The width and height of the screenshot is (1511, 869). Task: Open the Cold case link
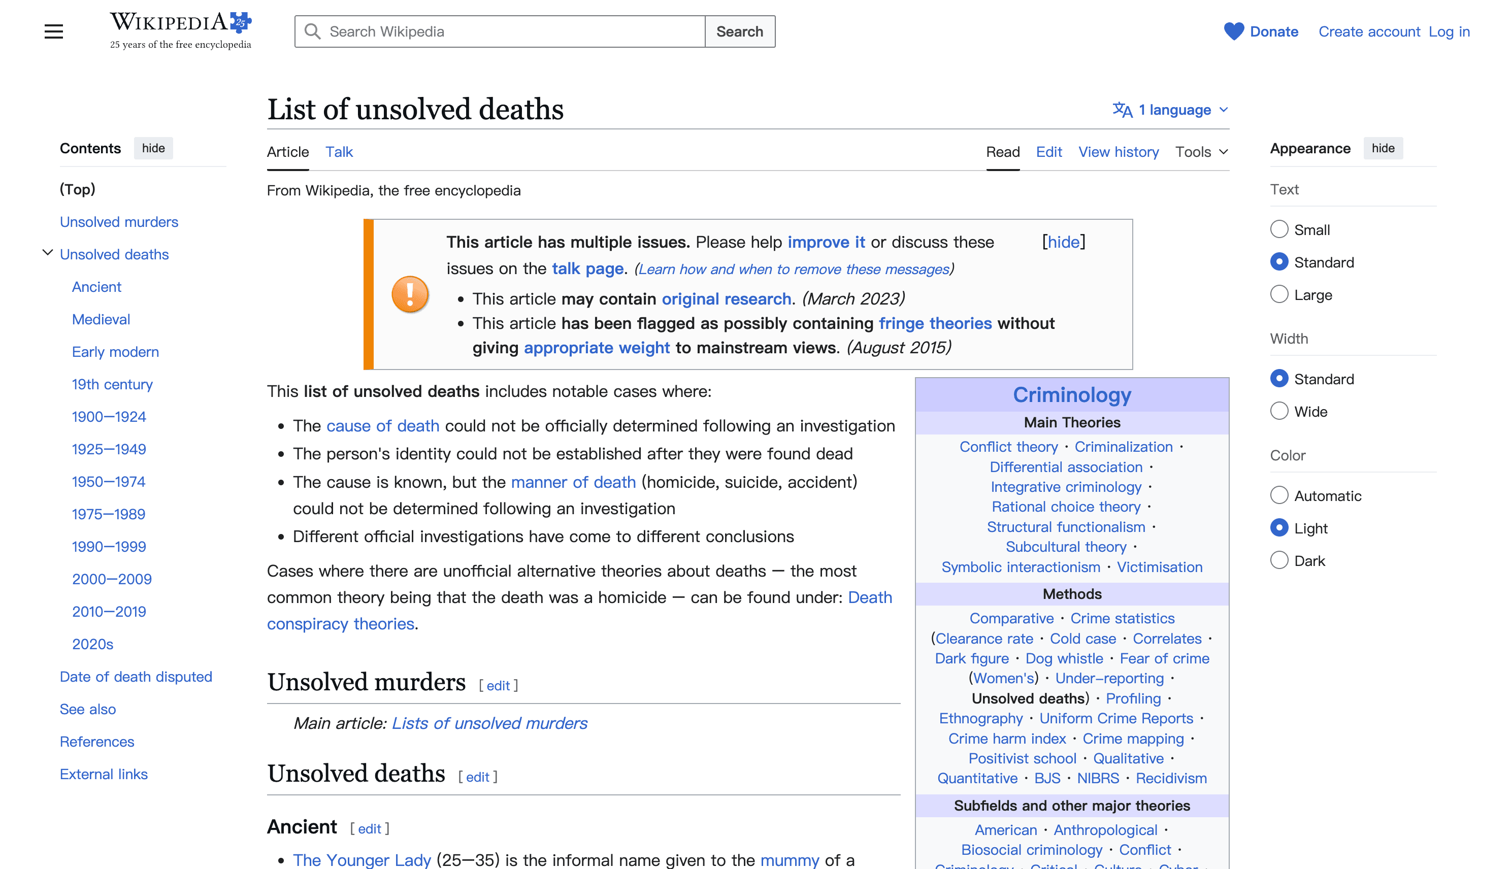pyautogui.click(x=1083, y=639)
